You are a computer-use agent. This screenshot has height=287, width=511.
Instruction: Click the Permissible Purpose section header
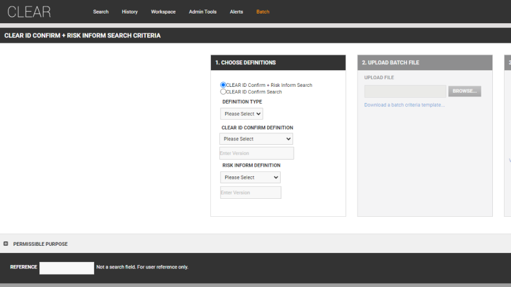pos(40,244)
